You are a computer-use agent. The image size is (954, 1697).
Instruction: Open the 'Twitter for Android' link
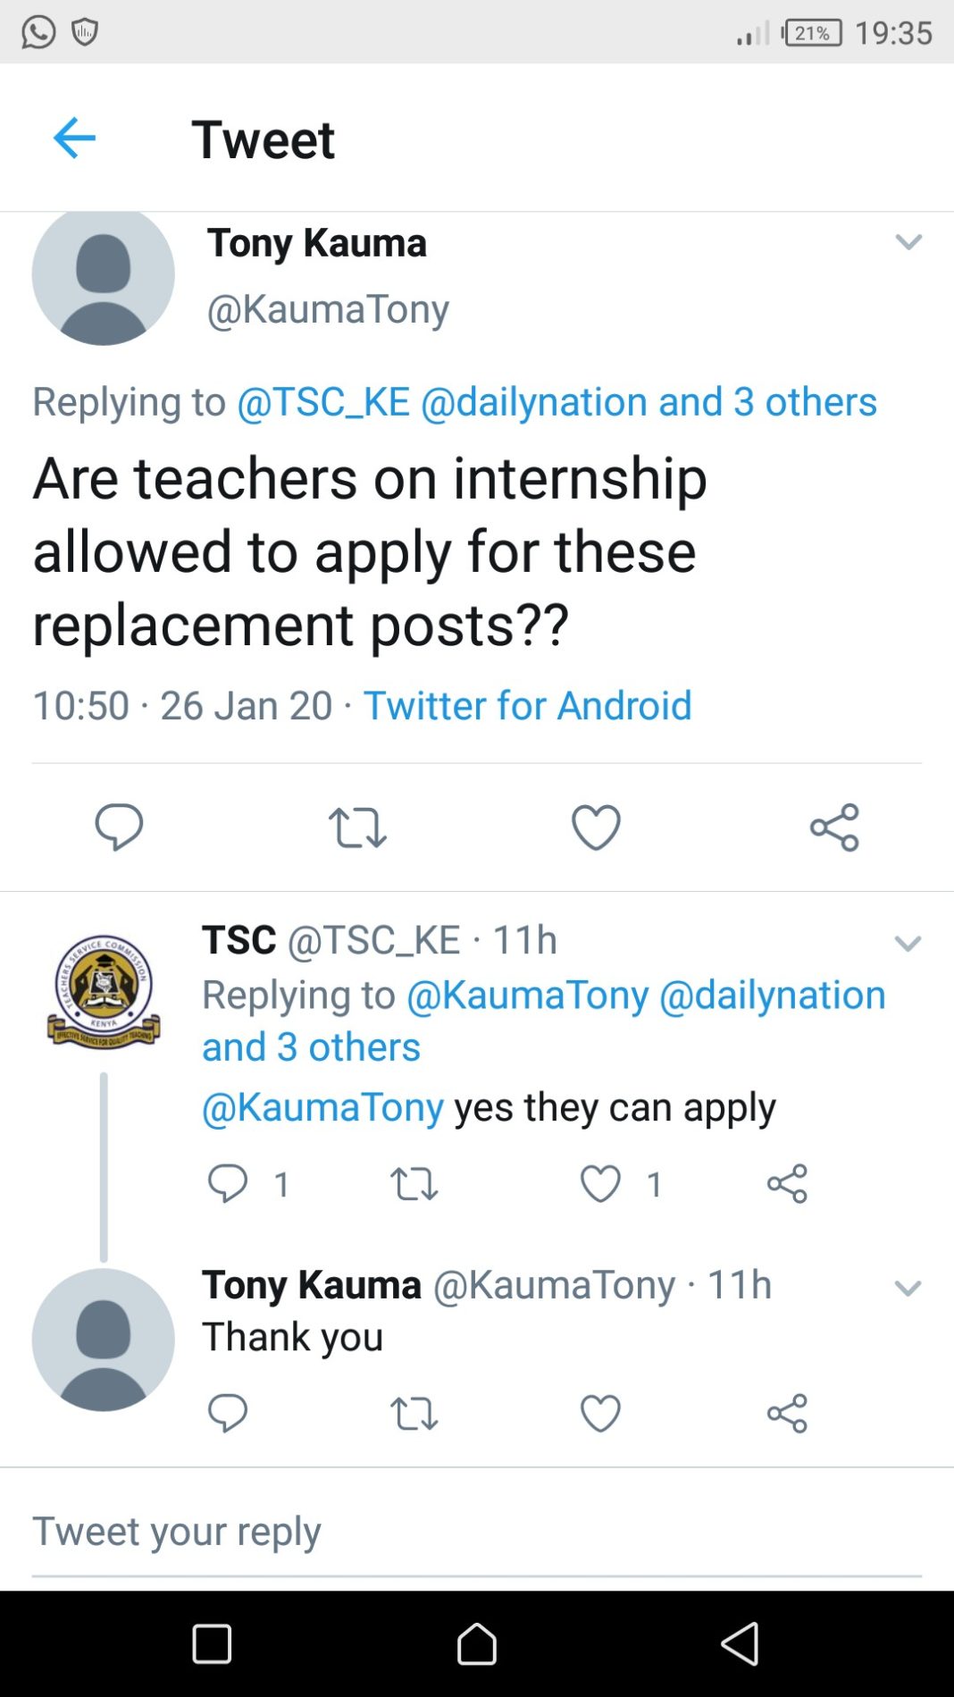pyautogui.click(x=527, y=705)
